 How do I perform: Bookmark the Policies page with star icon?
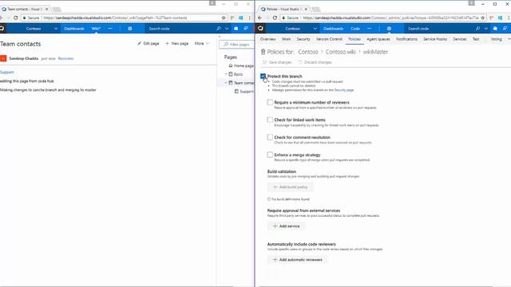[x=482, y=18]
